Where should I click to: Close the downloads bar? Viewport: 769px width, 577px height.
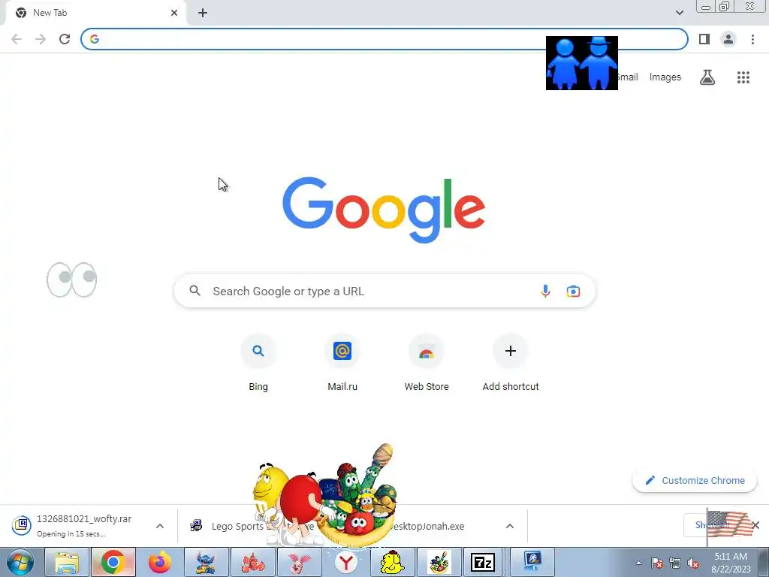pos(755,525)
